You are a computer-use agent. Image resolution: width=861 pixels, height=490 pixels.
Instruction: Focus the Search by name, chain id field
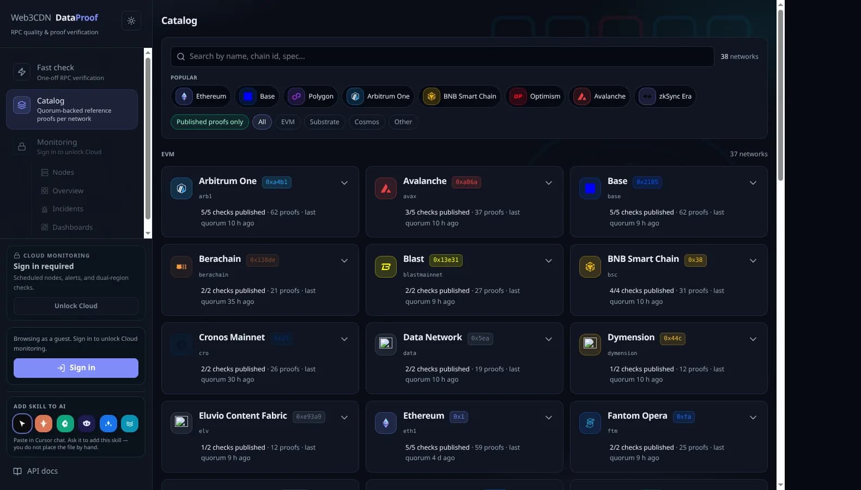point(442,57)
